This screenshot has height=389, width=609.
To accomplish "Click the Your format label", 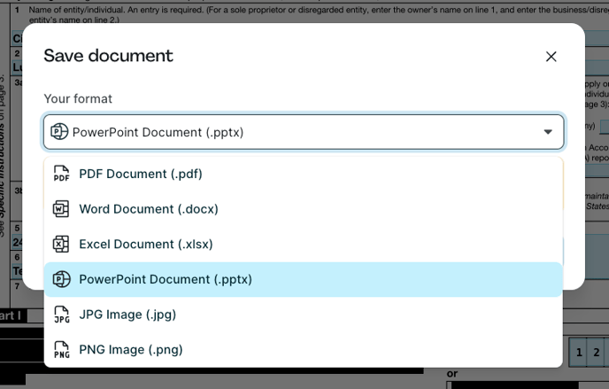I will click(78, 98).
